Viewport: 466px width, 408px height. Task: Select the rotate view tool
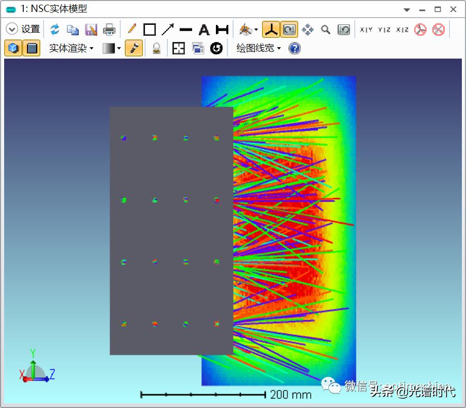click(x=289, y=30)
